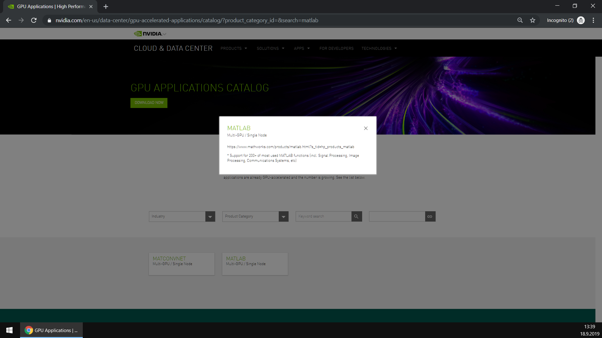Image resolution: width=602 pixels, height=338 pixels.
Task: Click the Incognito profile icon
Action: point(581,20)
